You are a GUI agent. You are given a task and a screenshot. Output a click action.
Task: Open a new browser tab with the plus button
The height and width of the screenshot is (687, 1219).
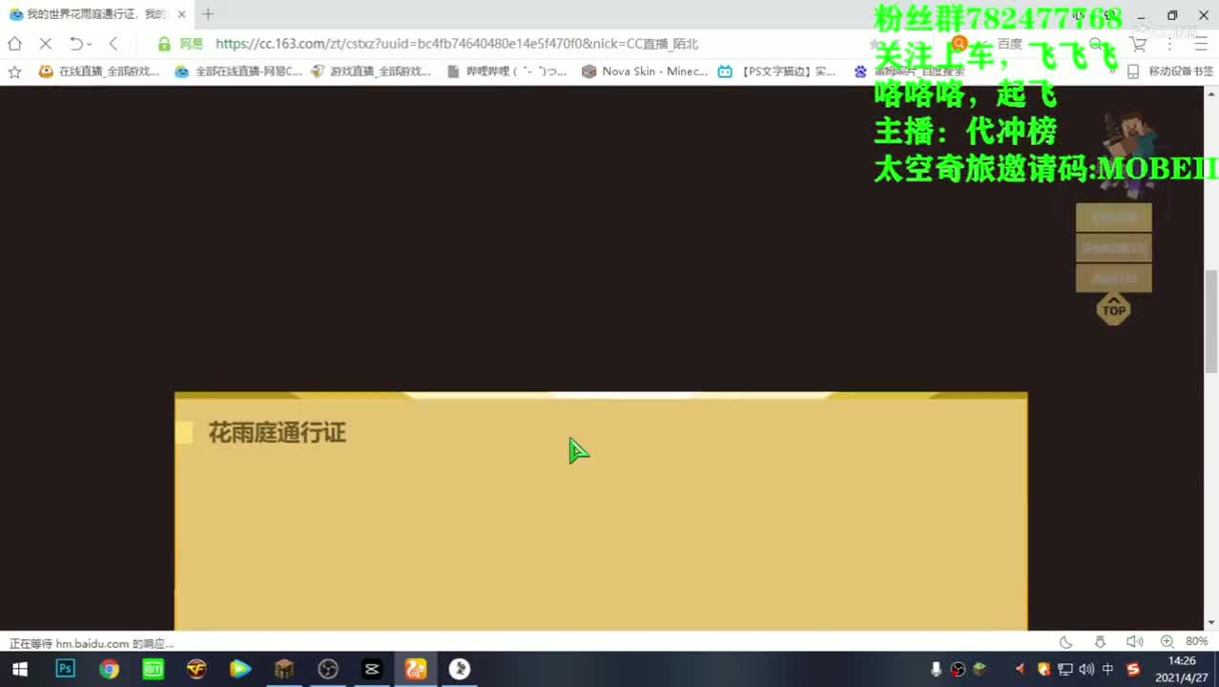click(208, 13)
